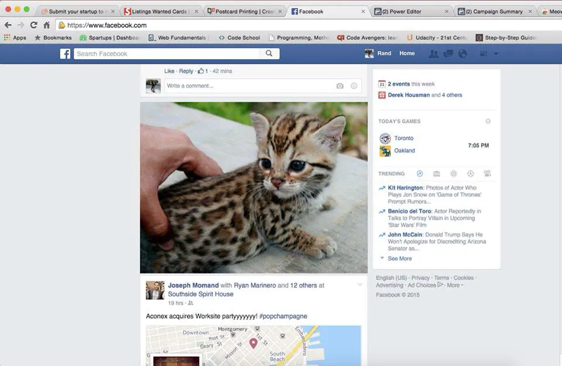Expand See More trending topics

(x=399, y=258)
